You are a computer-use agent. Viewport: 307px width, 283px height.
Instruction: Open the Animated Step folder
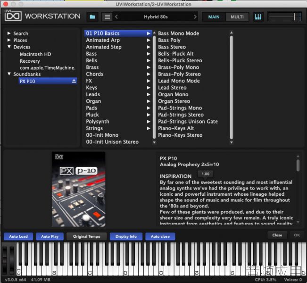click(118, 47)
